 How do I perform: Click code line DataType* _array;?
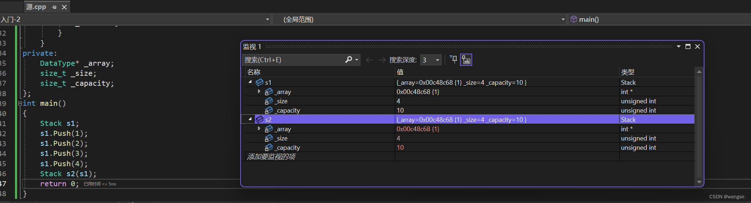coord(77,63)
